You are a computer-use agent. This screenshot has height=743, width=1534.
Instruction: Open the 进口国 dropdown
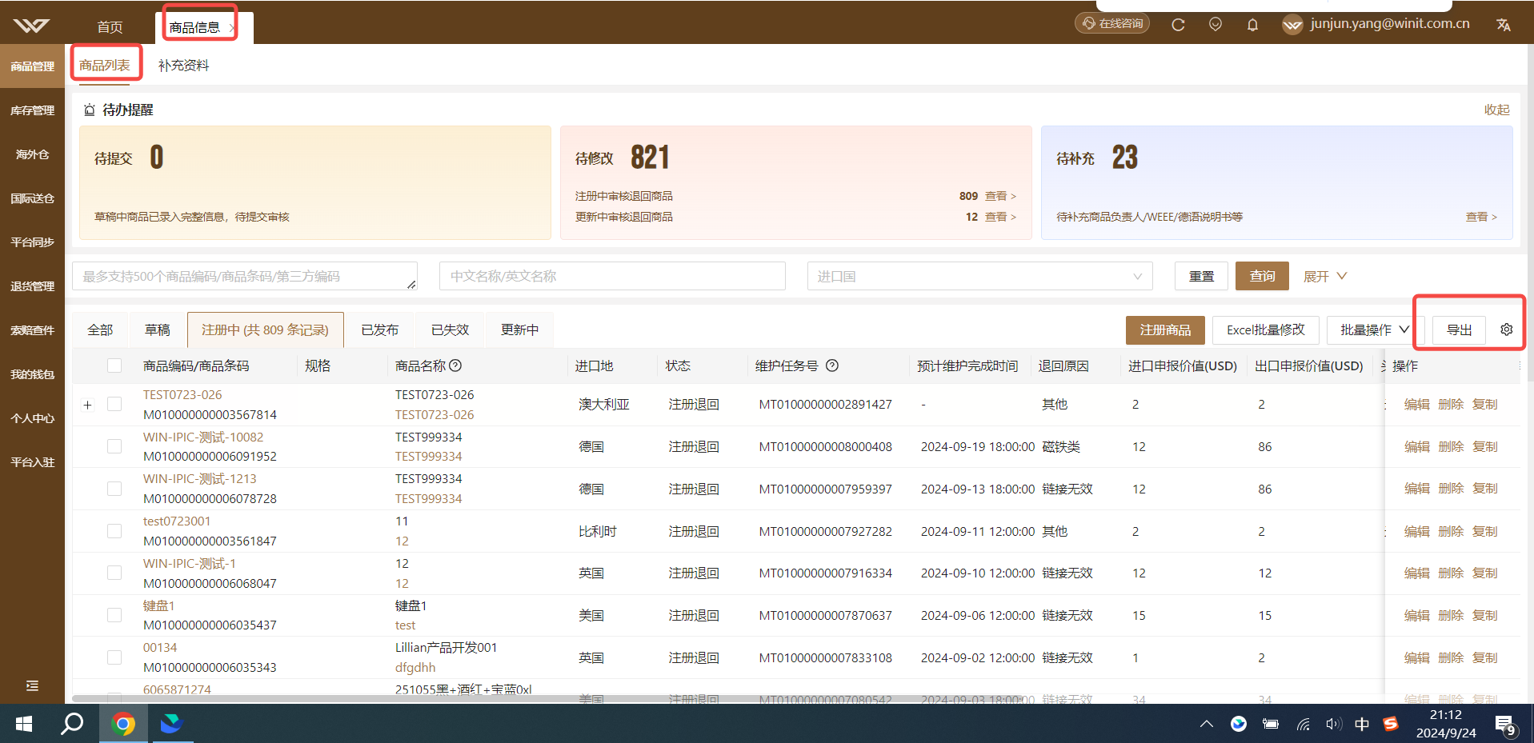coord(979,276)
